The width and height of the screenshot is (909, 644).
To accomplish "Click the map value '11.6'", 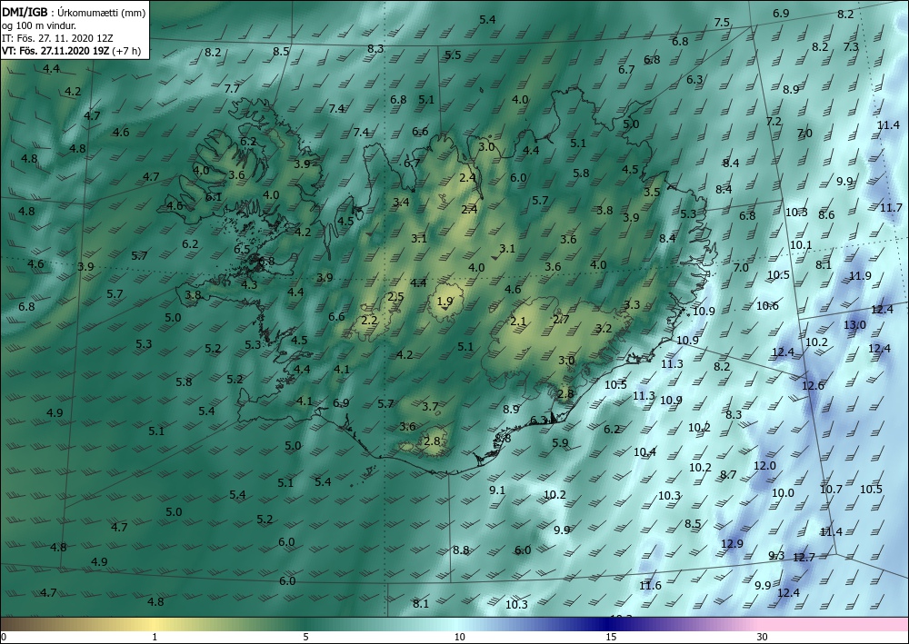I will (x=651, y=586).
